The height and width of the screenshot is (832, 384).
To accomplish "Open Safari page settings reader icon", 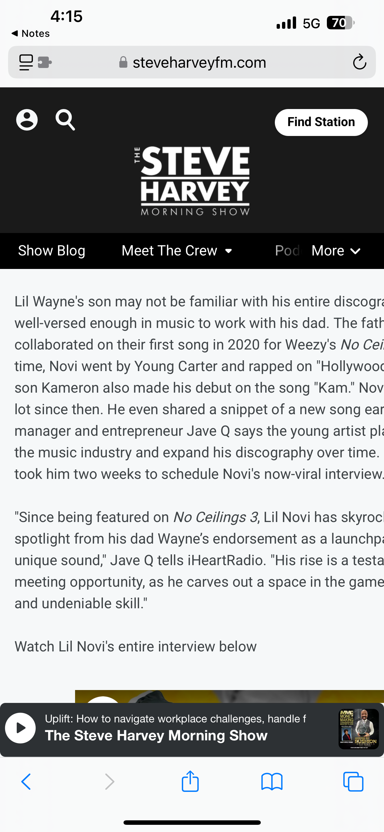I will [26, 62].
